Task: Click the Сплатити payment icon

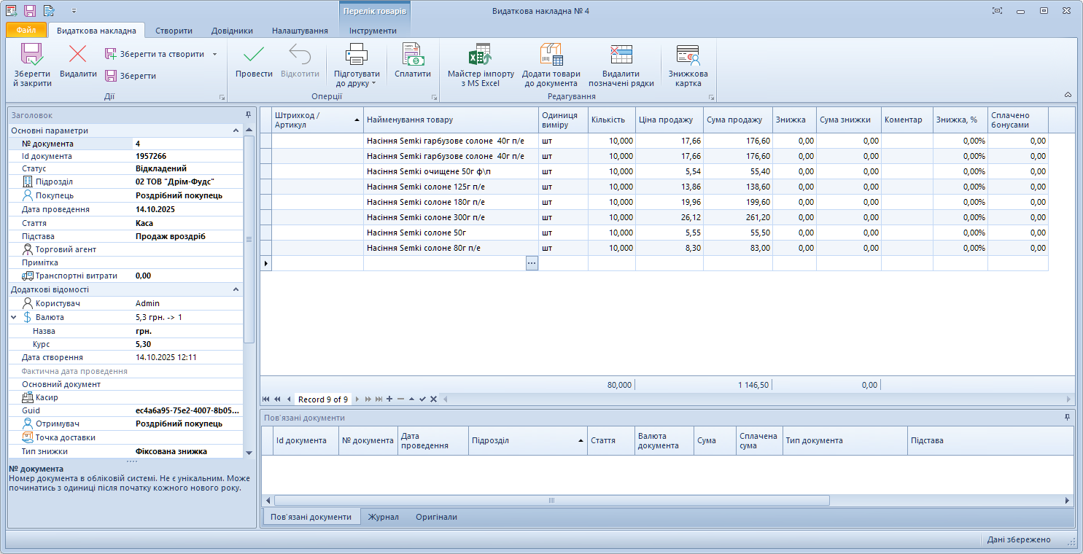Action: 413,55
